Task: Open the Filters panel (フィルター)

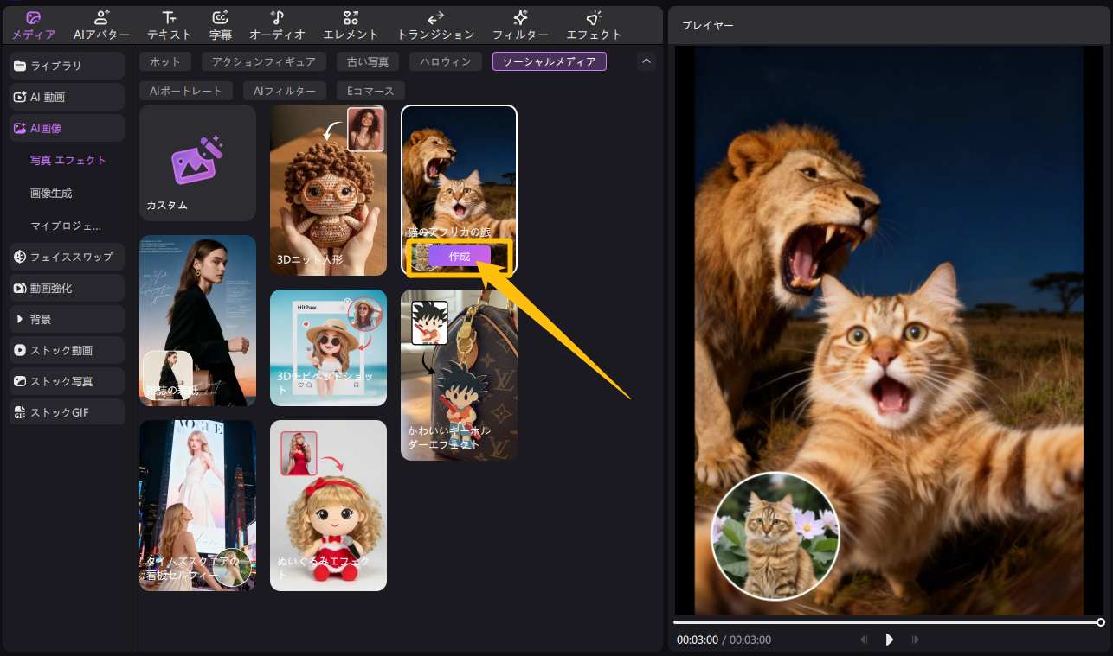Action: (520, 25)
